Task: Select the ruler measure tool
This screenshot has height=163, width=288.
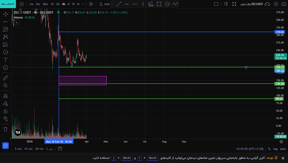Action: [6, 78]
